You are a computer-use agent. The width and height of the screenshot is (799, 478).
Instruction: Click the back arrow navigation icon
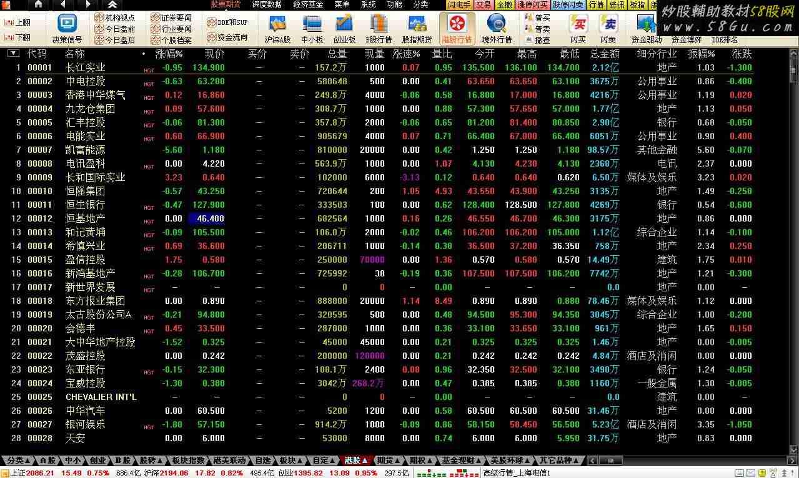(x=62, y=4)
